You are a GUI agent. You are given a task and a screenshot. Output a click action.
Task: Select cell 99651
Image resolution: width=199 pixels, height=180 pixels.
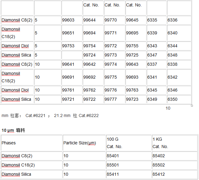coord(72,33)
